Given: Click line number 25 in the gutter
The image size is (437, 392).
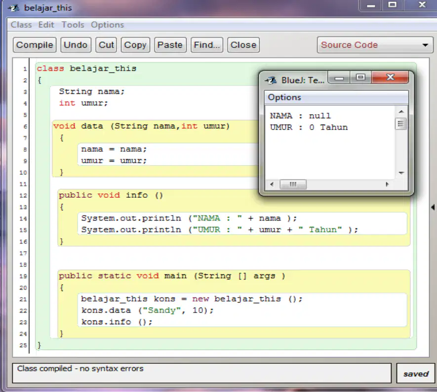Looking at the screenshot, I should [23, 345].
